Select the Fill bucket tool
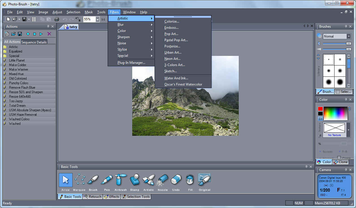The image size is (356, 208). click(x=190, y=180)
